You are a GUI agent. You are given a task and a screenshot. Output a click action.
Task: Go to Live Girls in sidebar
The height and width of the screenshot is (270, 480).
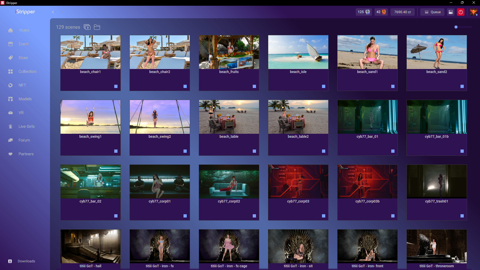pyautogui.click(x=26, y=126)
